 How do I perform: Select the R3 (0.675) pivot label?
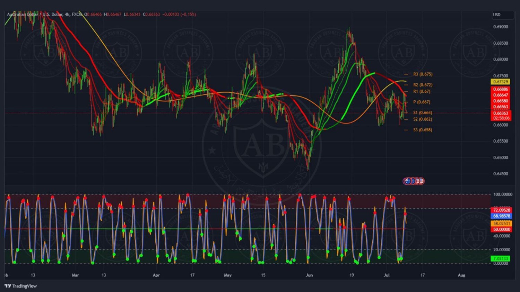click(423, 74)
